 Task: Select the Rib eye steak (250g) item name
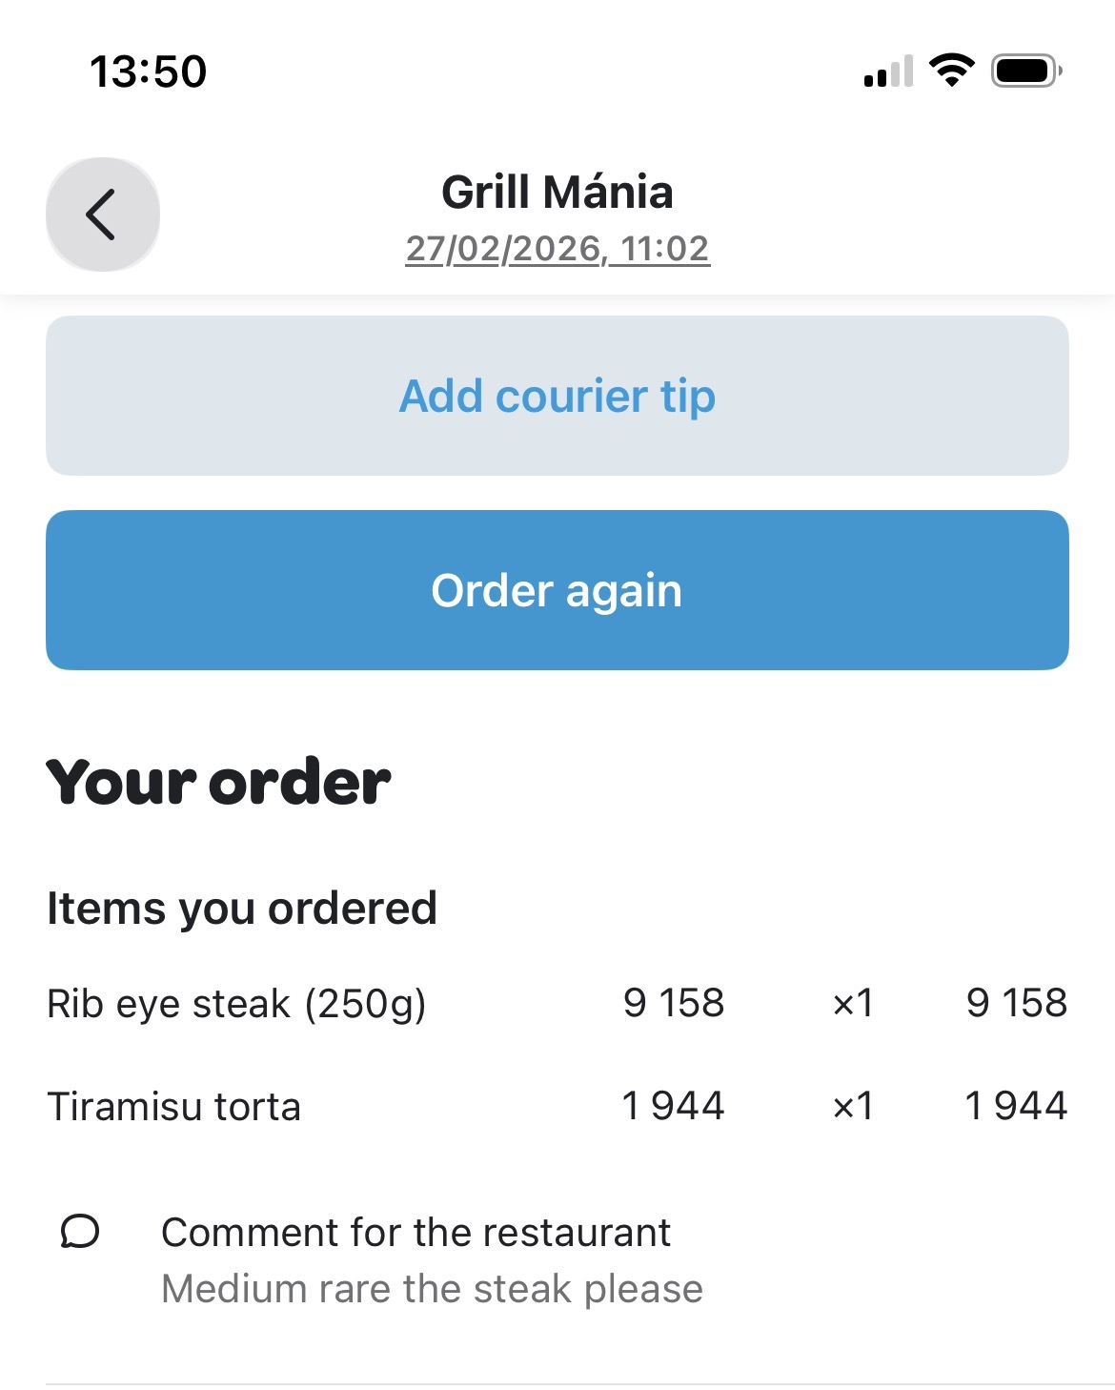pos(236,1004)
